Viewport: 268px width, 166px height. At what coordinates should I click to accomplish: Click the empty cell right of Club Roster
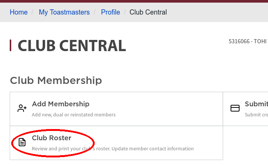(246, 143)
